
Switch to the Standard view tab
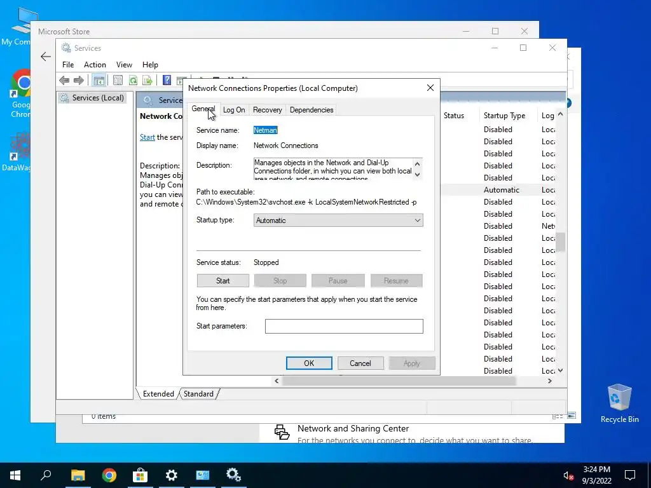198,394
